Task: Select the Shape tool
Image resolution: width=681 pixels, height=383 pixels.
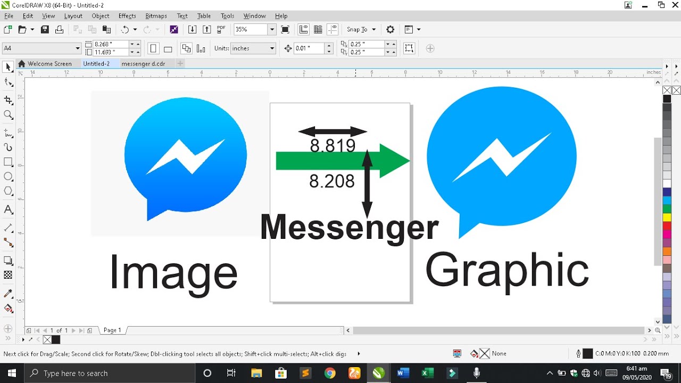Action: pyautogui.click(x=8, y=82)
